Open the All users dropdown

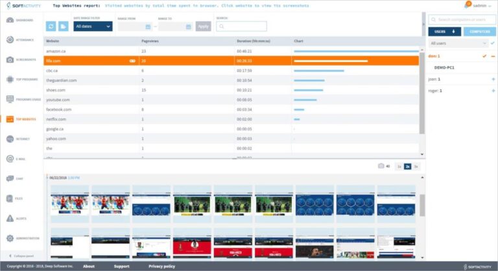458,43
